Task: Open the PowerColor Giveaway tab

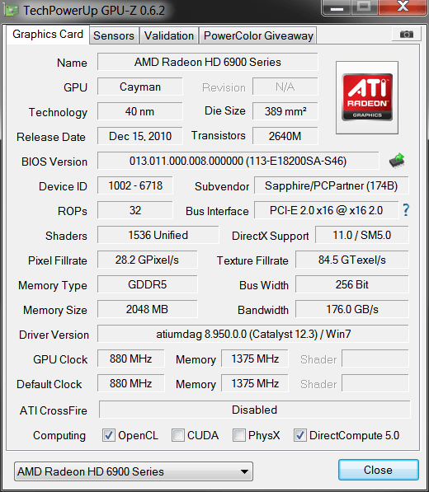Action: point(258,35)
